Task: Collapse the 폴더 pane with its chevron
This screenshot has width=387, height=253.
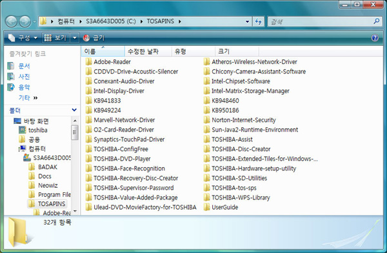Action: click(74, 110)
